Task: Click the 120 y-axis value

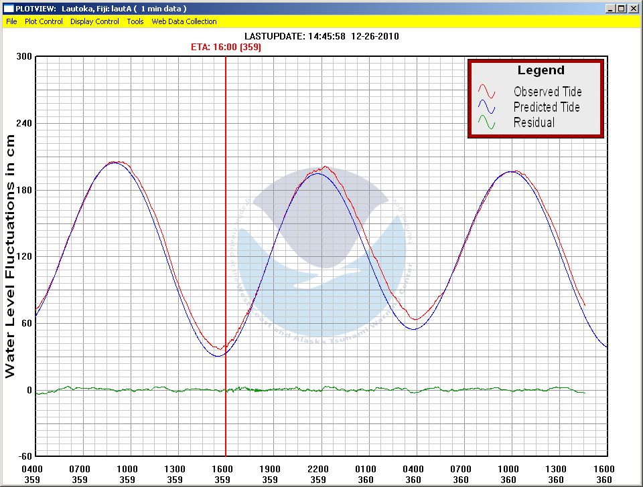Action: [24, 256]
